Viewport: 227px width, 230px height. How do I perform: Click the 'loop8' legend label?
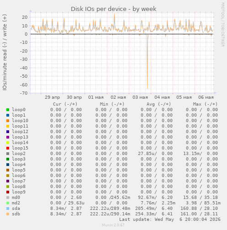coord(19,187)
